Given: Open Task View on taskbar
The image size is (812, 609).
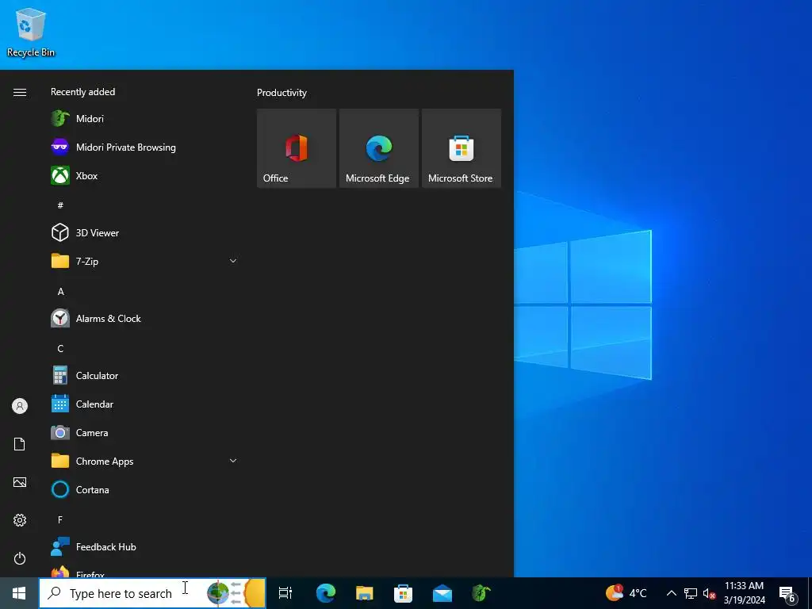Looking at the screenshot, I should tap(285, 593).
